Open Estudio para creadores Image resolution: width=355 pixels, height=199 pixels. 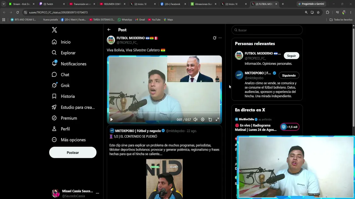tap(73, 107)
